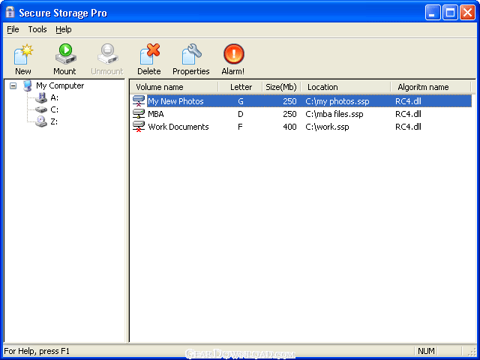Sort by the Volume name column header
Screen dimensions: 480x360
point(174,87)
